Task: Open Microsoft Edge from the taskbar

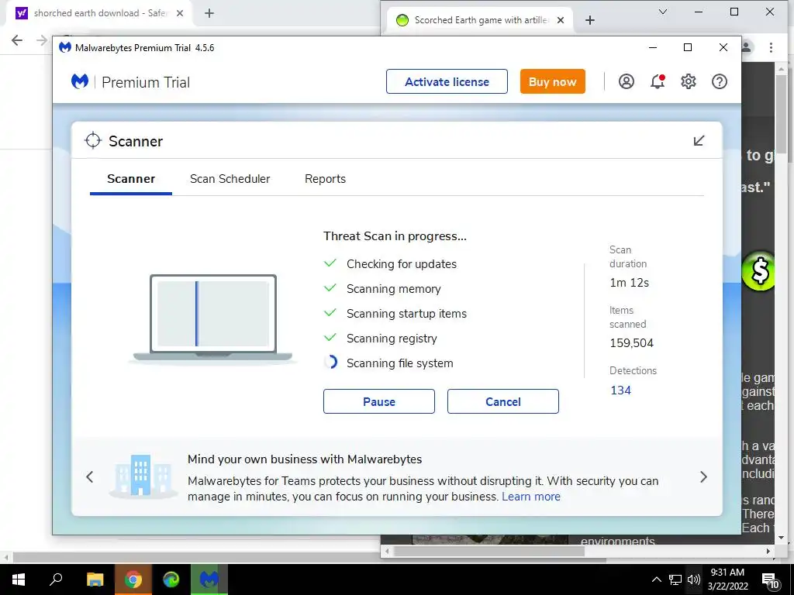Action: (x=171, y=580)
